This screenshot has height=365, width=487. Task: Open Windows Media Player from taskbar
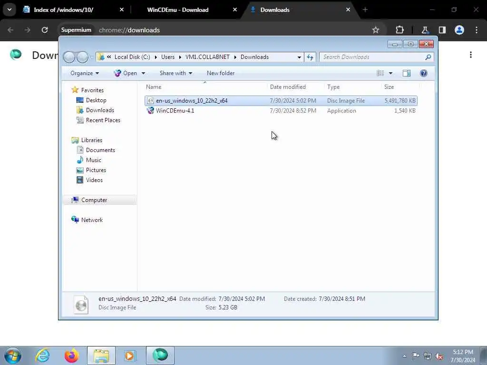[x=130, y=355]
